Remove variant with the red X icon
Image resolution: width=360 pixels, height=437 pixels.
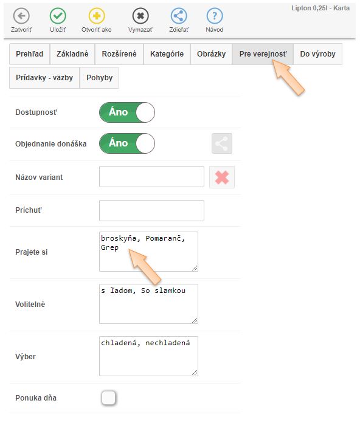222,177
